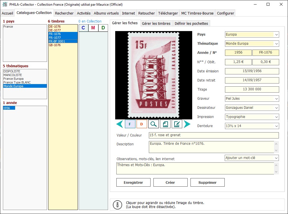Open the Activités tab

tap(84, 13)
